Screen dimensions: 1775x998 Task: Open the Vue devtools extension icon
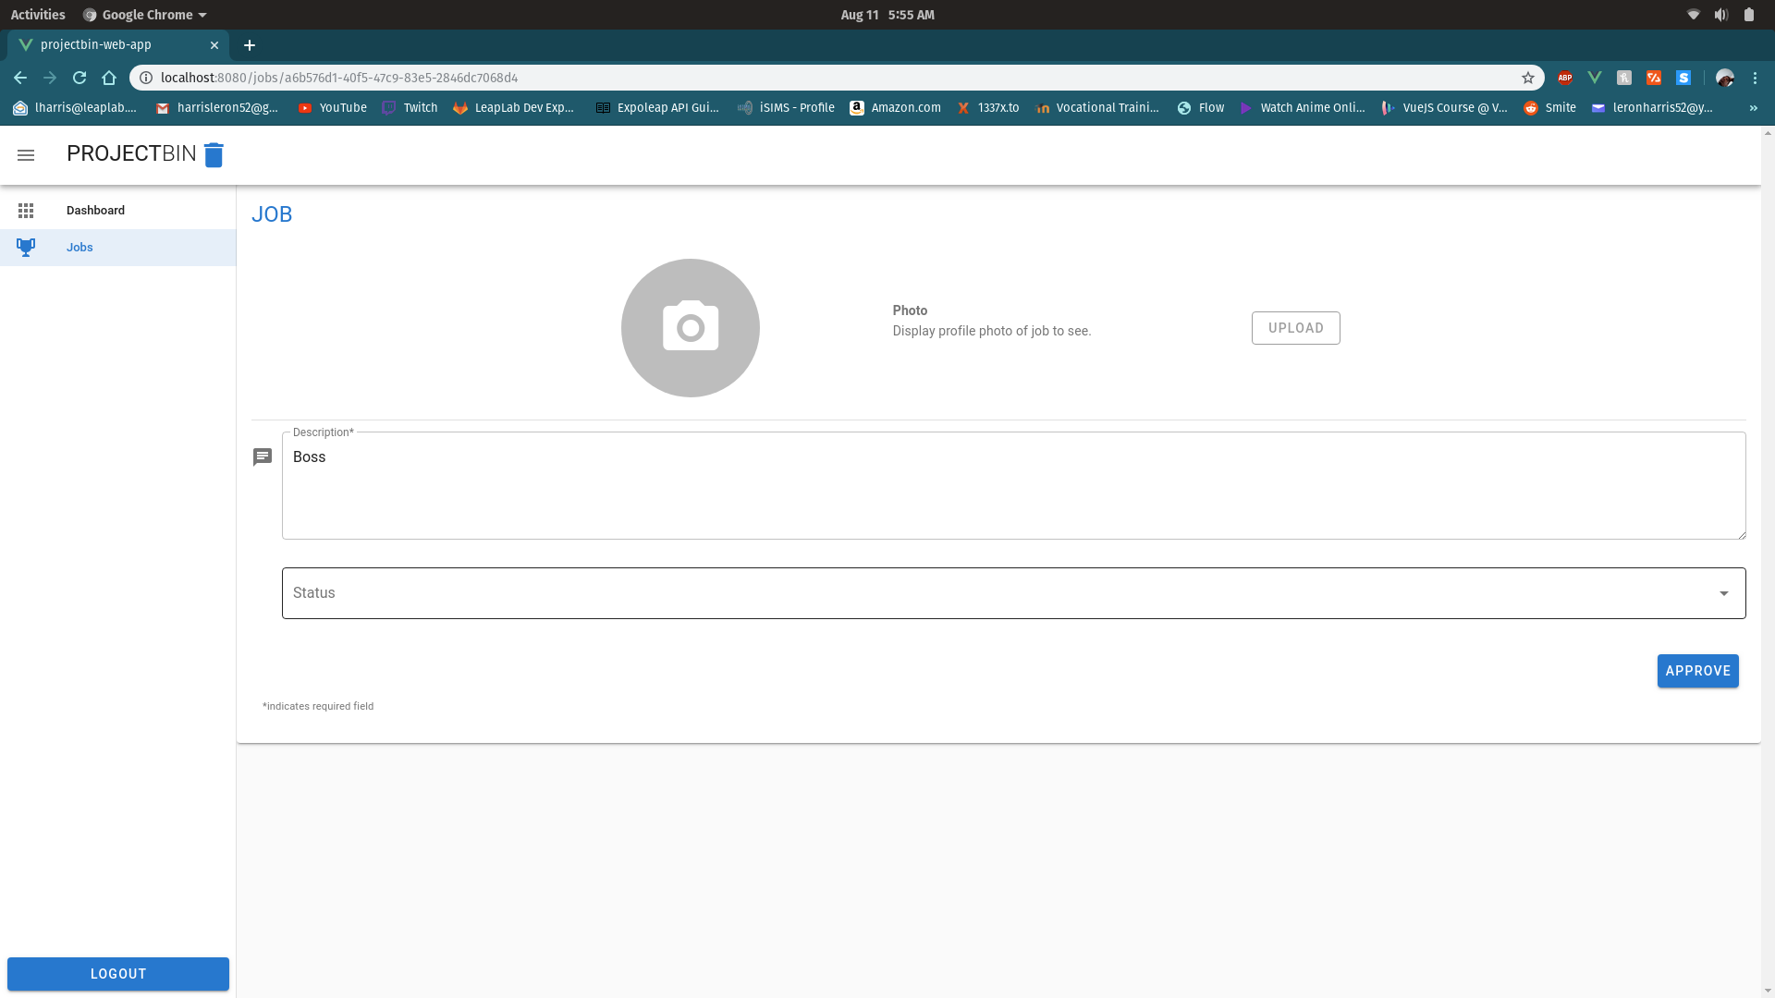1595,79
